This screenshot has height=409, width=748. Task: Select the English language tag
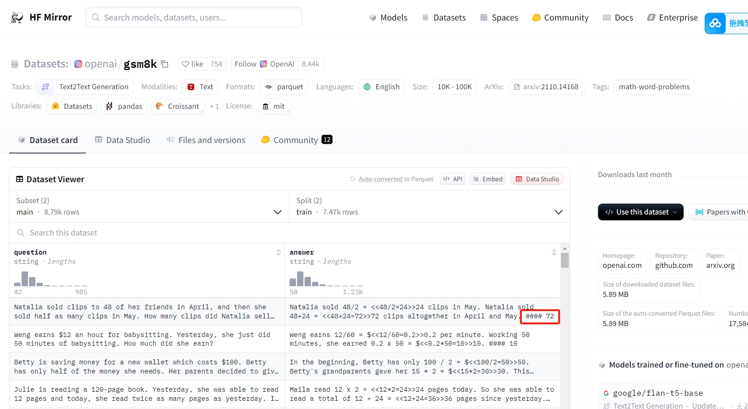pyautogui.click(x=381, y=87)
